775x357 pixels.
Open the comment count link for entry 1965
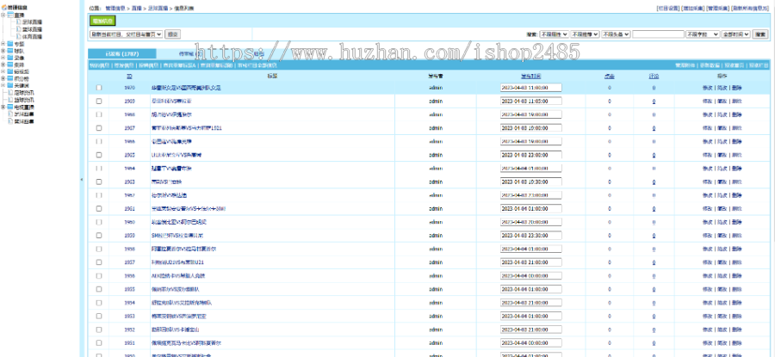654,155
